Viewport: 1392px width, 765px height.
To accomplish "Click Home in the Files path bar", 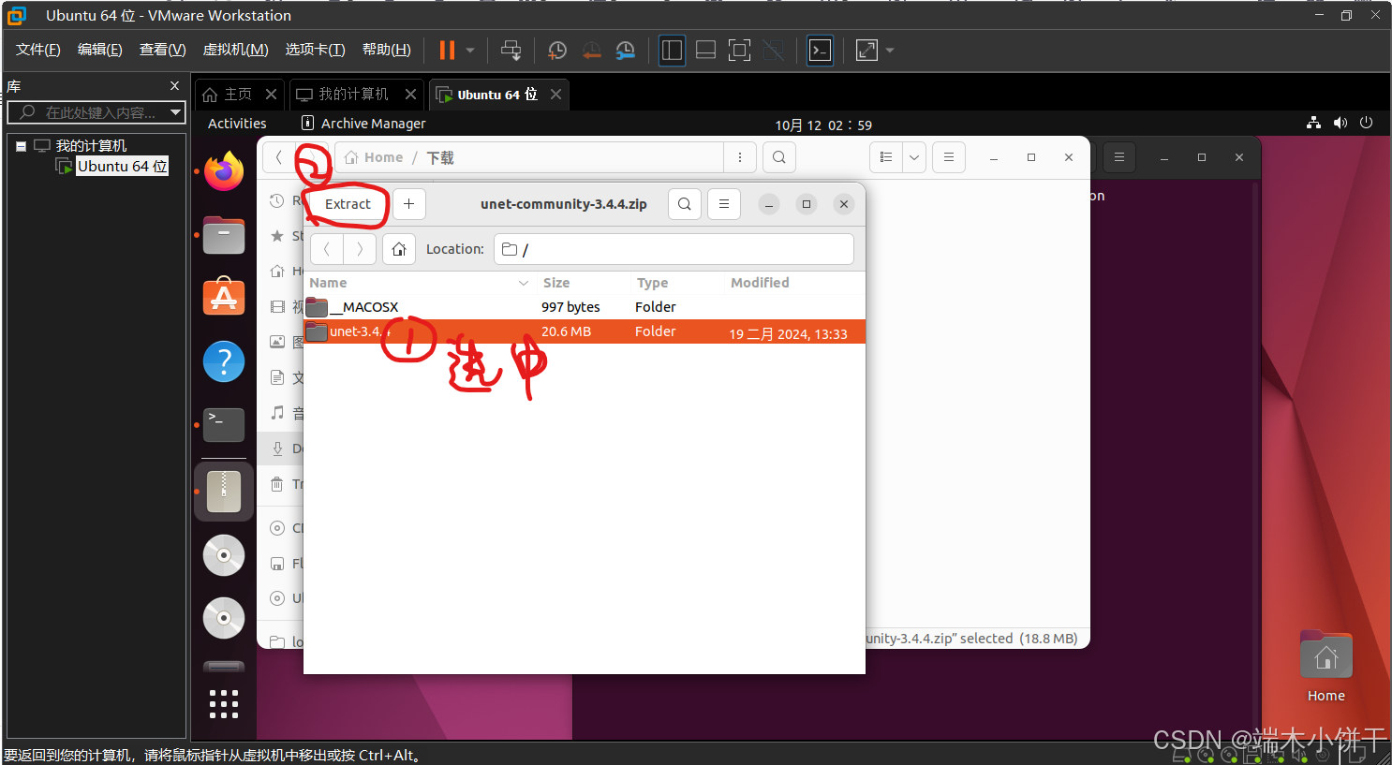I will [x=374, y=157].
